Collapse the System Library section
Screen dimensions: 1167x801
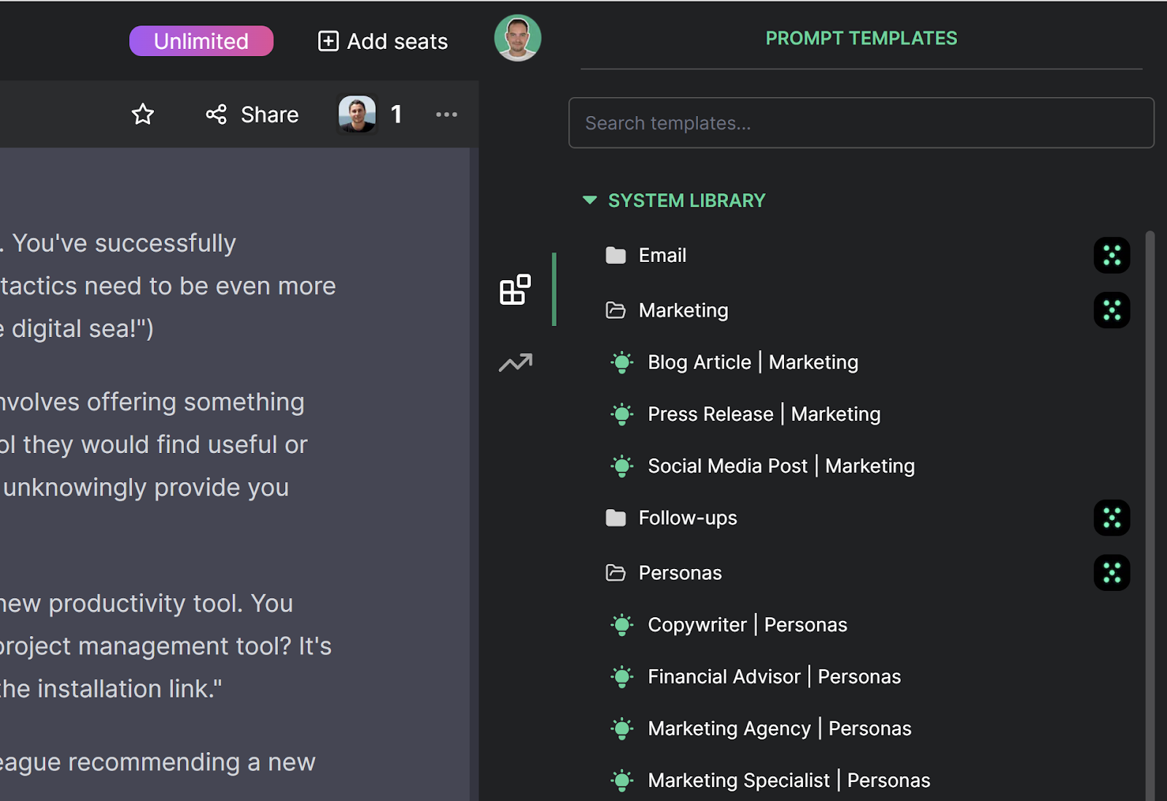(590, 200)
